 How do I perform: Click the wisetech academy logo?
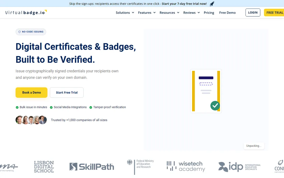186,166
